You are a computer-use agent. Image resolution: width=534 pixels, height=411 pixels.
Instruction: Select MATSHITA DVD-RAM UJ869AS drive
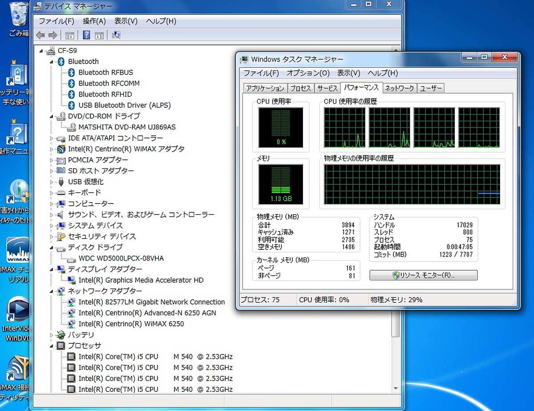(x=127, y=127)
